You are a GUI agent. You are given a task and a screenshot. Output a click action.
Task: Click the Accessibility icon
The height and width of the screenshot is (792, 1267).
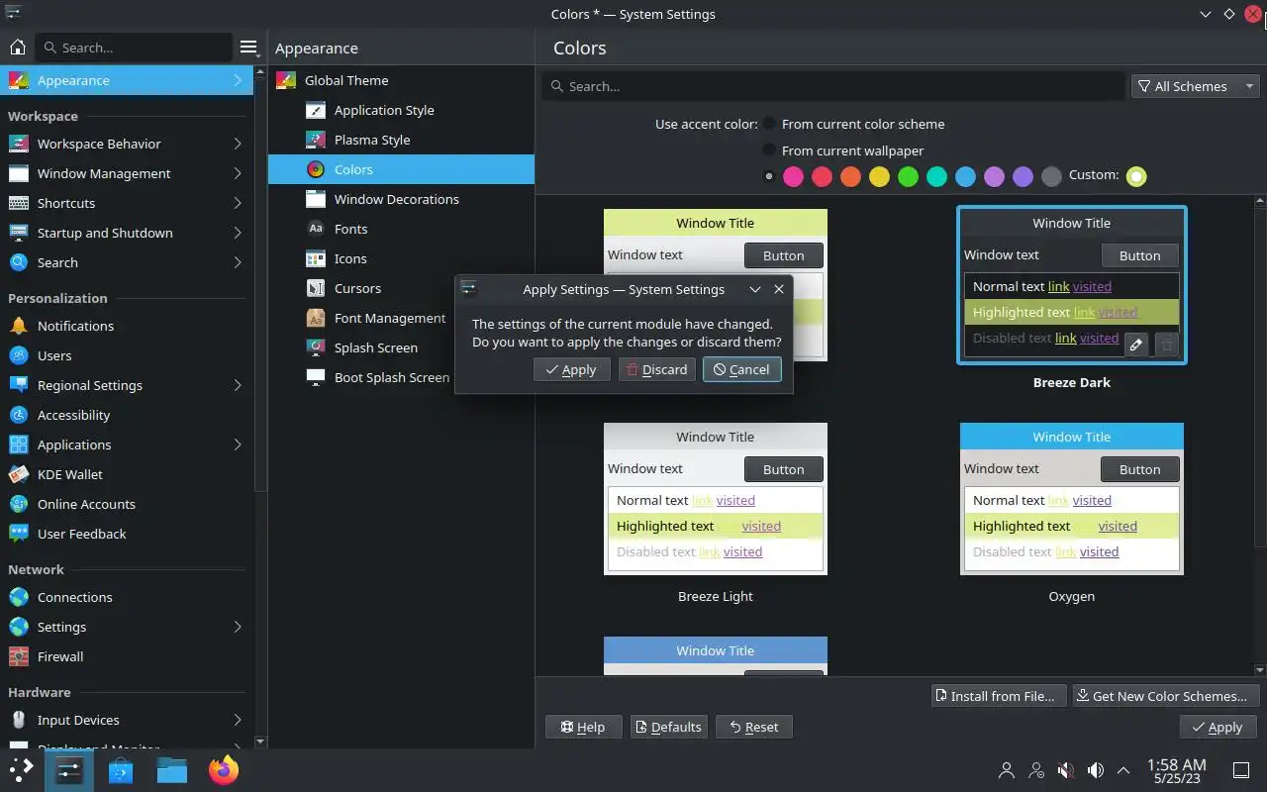18,415
